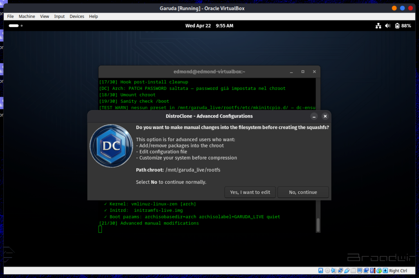This screenshot has width=419, height=278.
Task: Continue normally with the No, continue button
Action: click(303, 192)
